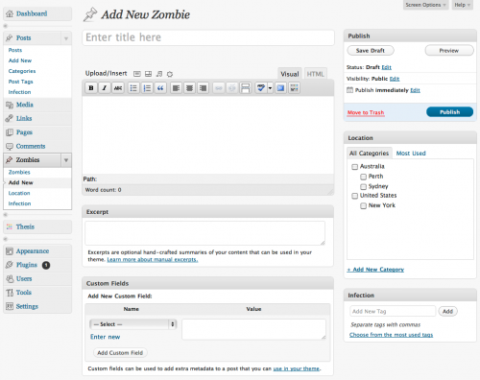This screenshot has height=380, width=480.
Task: Open the Links section in the sidebar
Action: coord(24,118)
